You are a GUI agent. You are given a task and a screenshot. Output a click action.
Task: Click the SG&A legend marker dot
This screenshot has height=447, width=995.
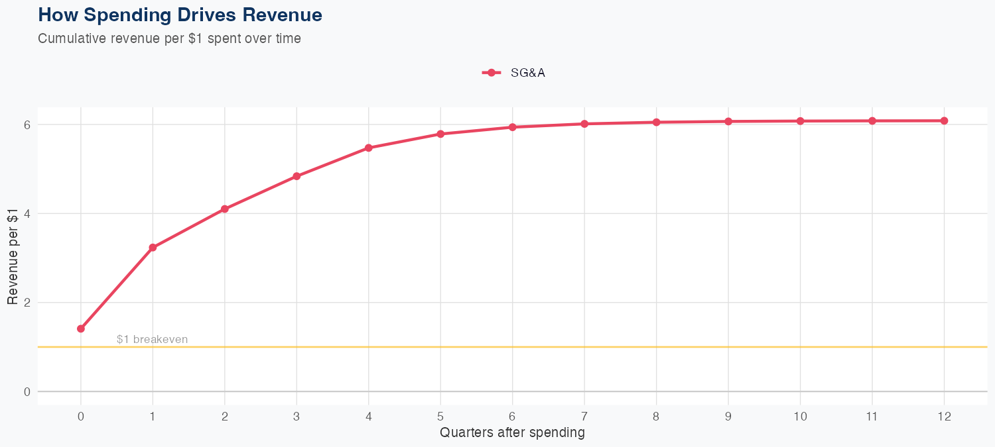491,73
